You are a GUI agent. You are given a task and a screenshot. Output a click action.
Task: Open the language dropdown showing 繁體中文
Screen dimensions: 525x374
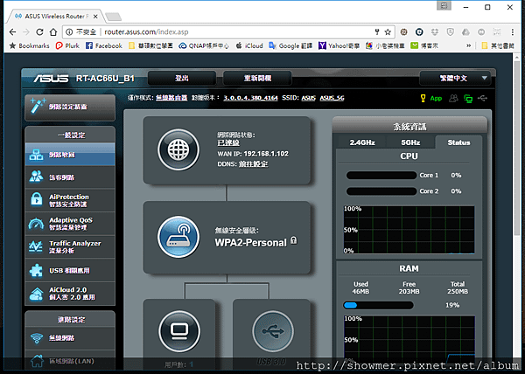coord(455,79)
